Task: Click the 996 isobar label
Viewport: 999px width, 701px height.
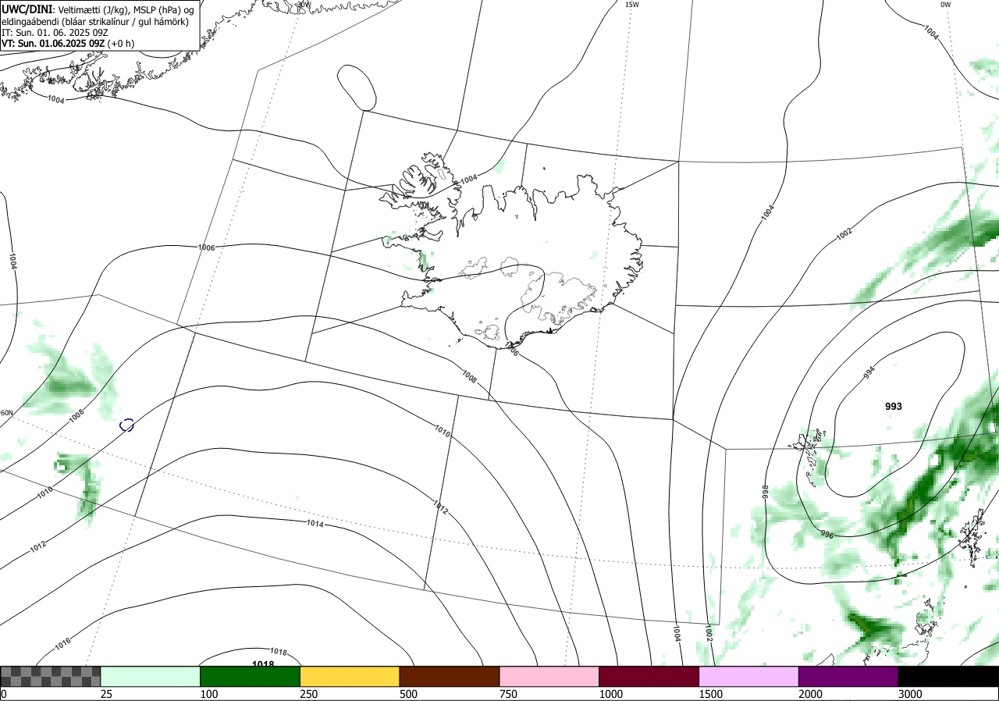Action: tap(827, 534)
